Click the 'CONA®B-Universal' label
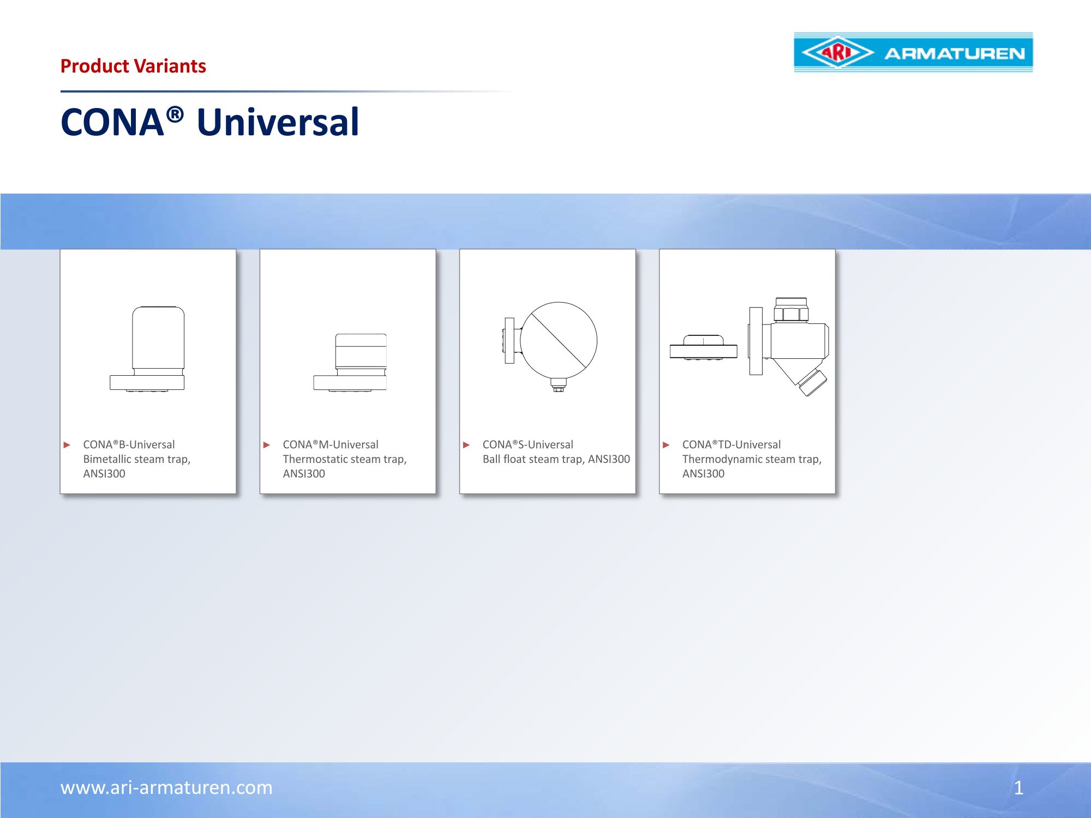The image size is (1091, 818). pos(129,444)
